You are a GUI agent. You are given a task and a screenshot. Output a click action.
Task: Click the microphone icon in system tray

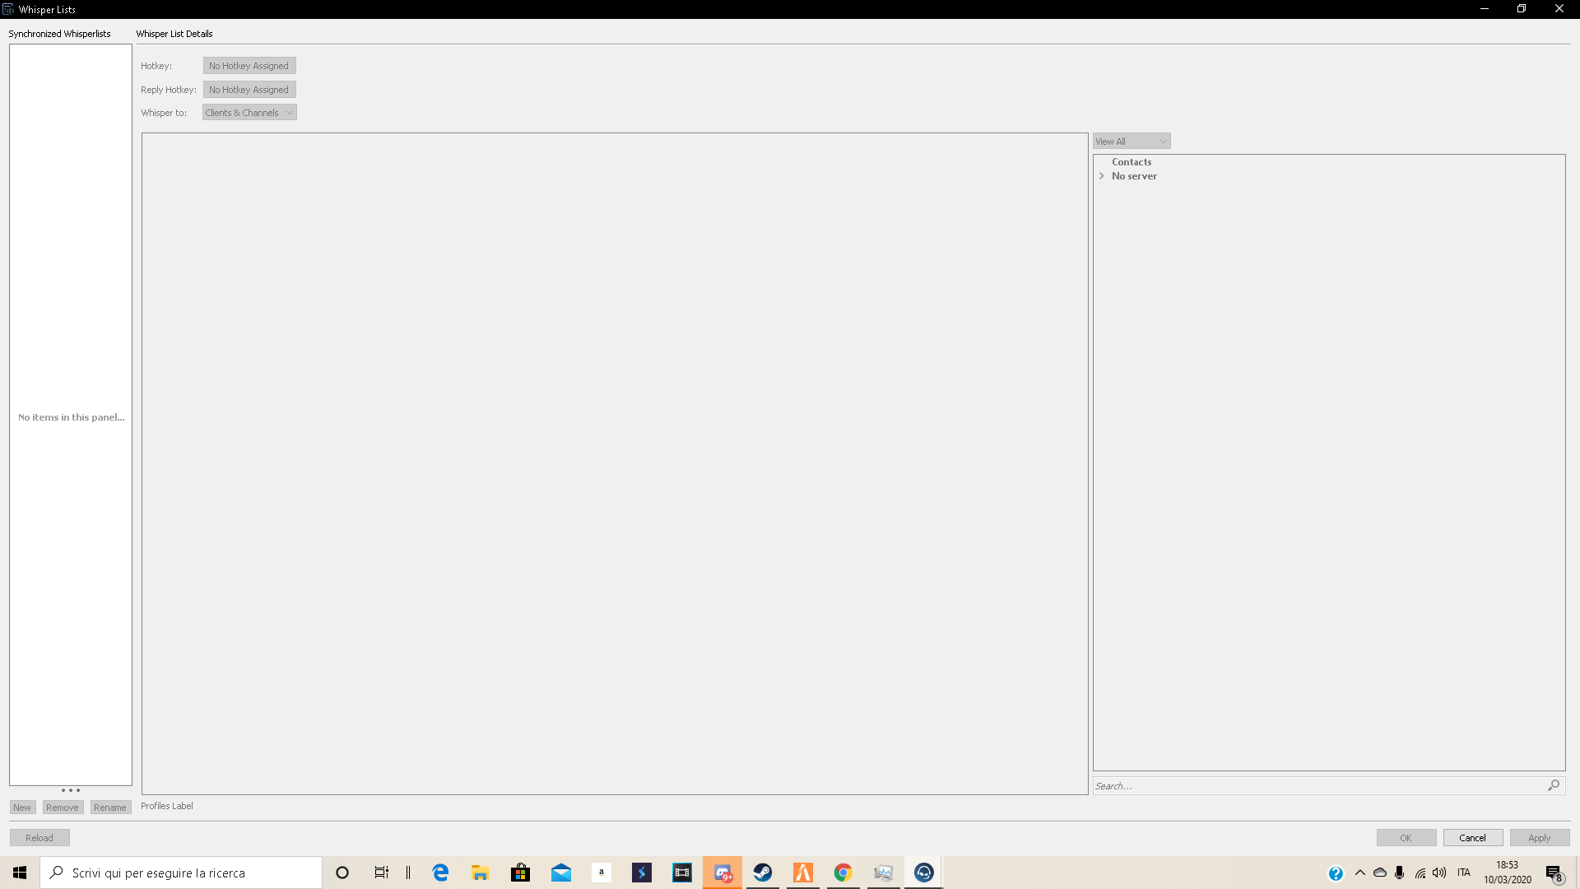(x=1399, y=873)
